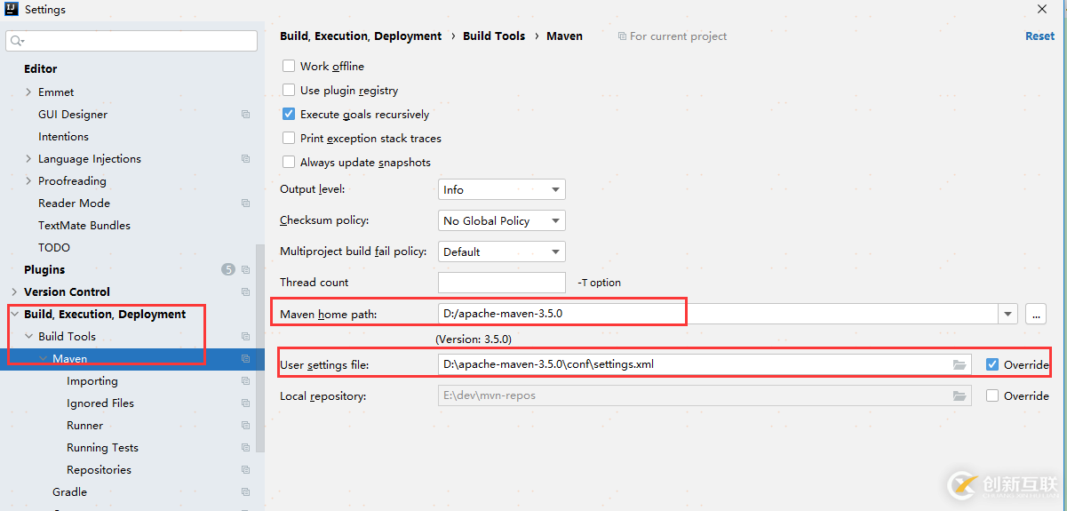The height and width of the screenshot is (511, 1067).
Task: Open the Plugins settings page
Action: [x=44, y=270]
